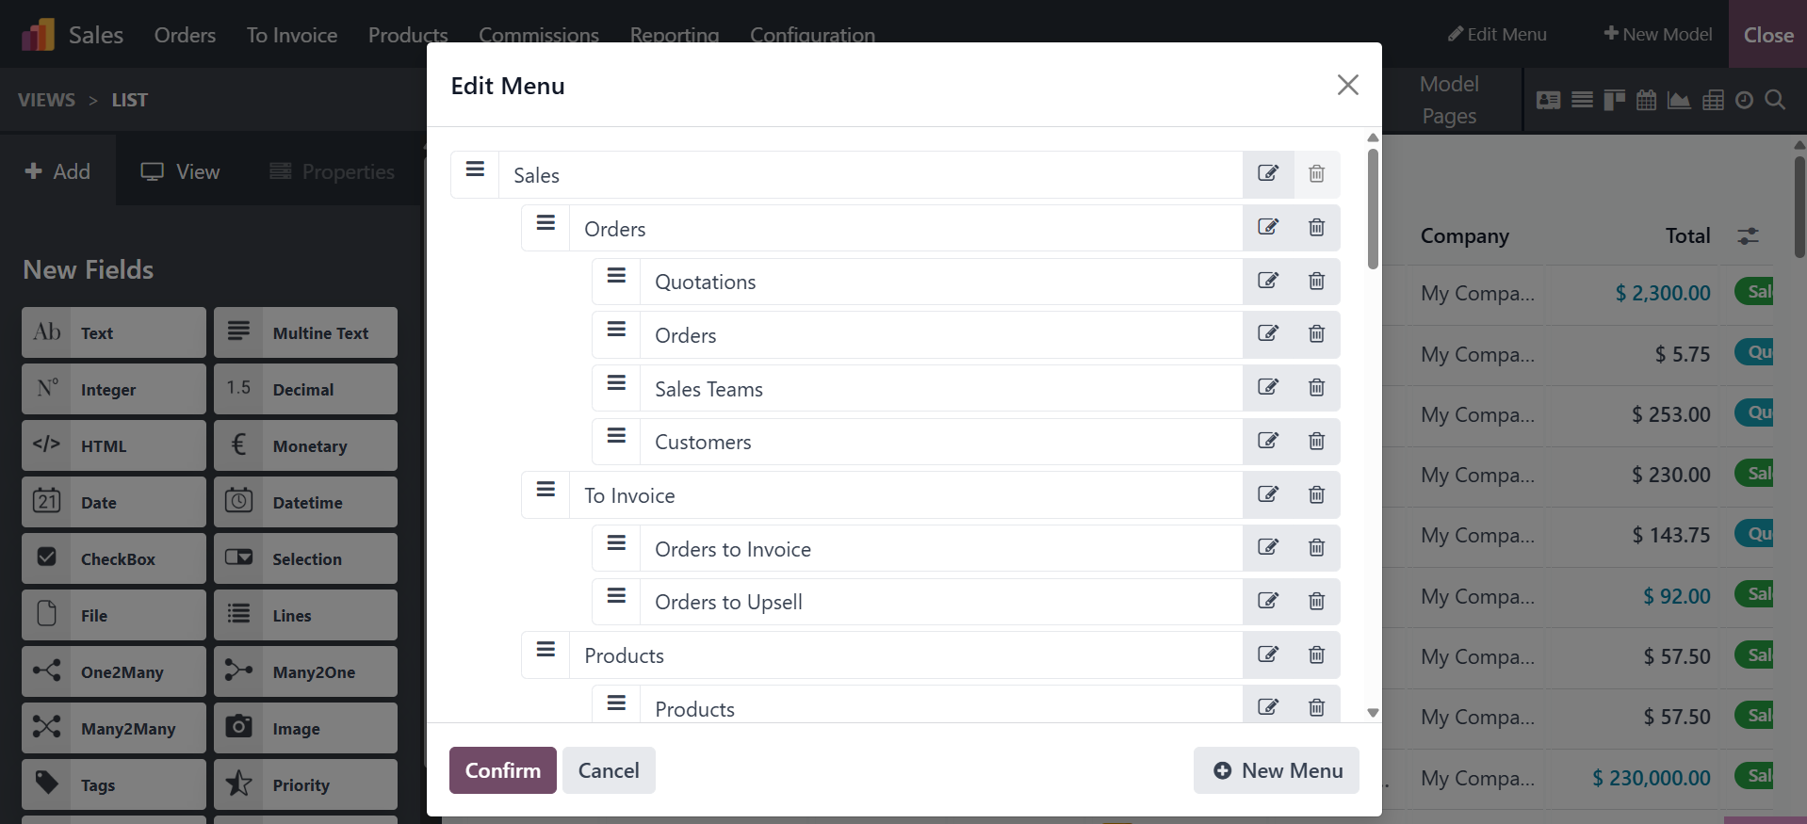Click the dialog scrollbar down arrow

point(1373,713)
